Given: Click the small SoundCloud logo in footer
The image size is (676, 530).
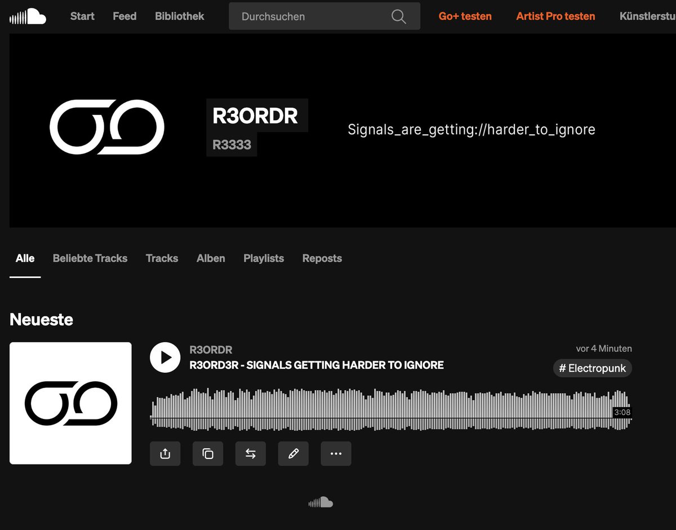Looking at the screenshot, I should point(321,502).
